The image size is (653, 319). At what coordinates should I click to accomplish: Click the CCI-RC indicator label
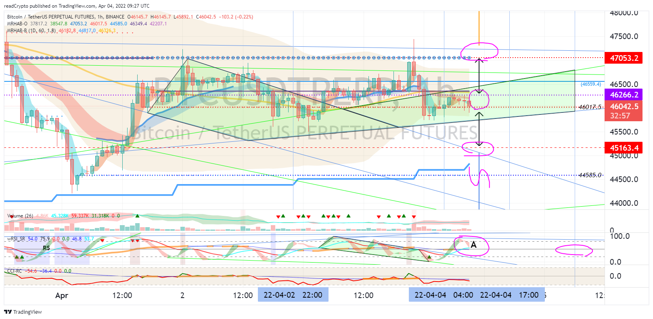click(x=15, y=271)
